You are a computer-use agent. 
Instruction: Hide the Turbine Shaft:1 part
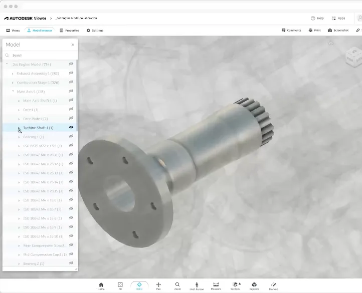click(71, 127)
